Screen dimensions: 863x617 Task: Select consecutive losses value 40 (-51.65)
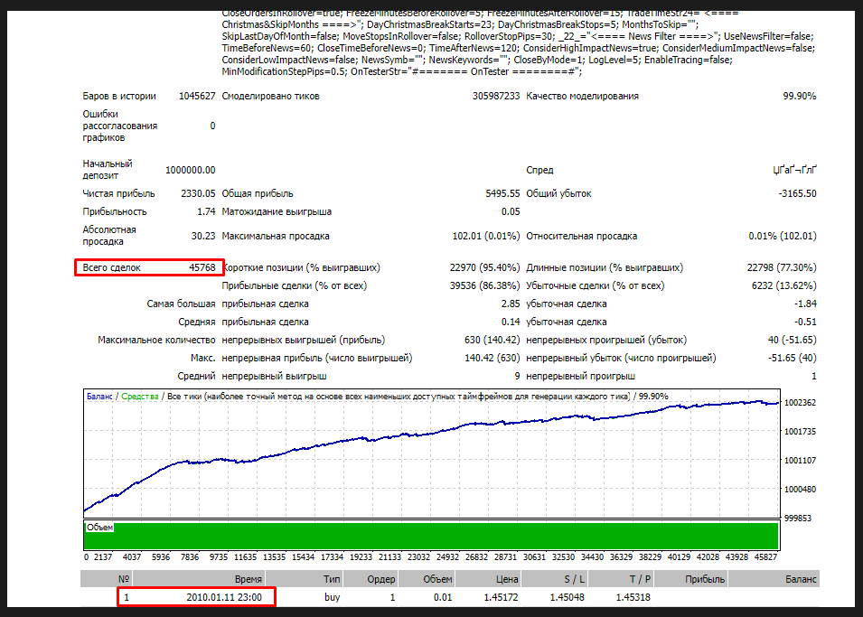(x=793, y=341)
